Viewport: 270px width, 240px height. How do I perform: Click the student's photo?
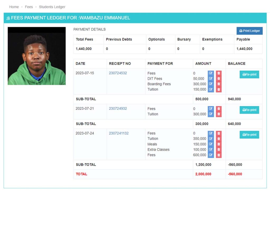click(37, 55)
